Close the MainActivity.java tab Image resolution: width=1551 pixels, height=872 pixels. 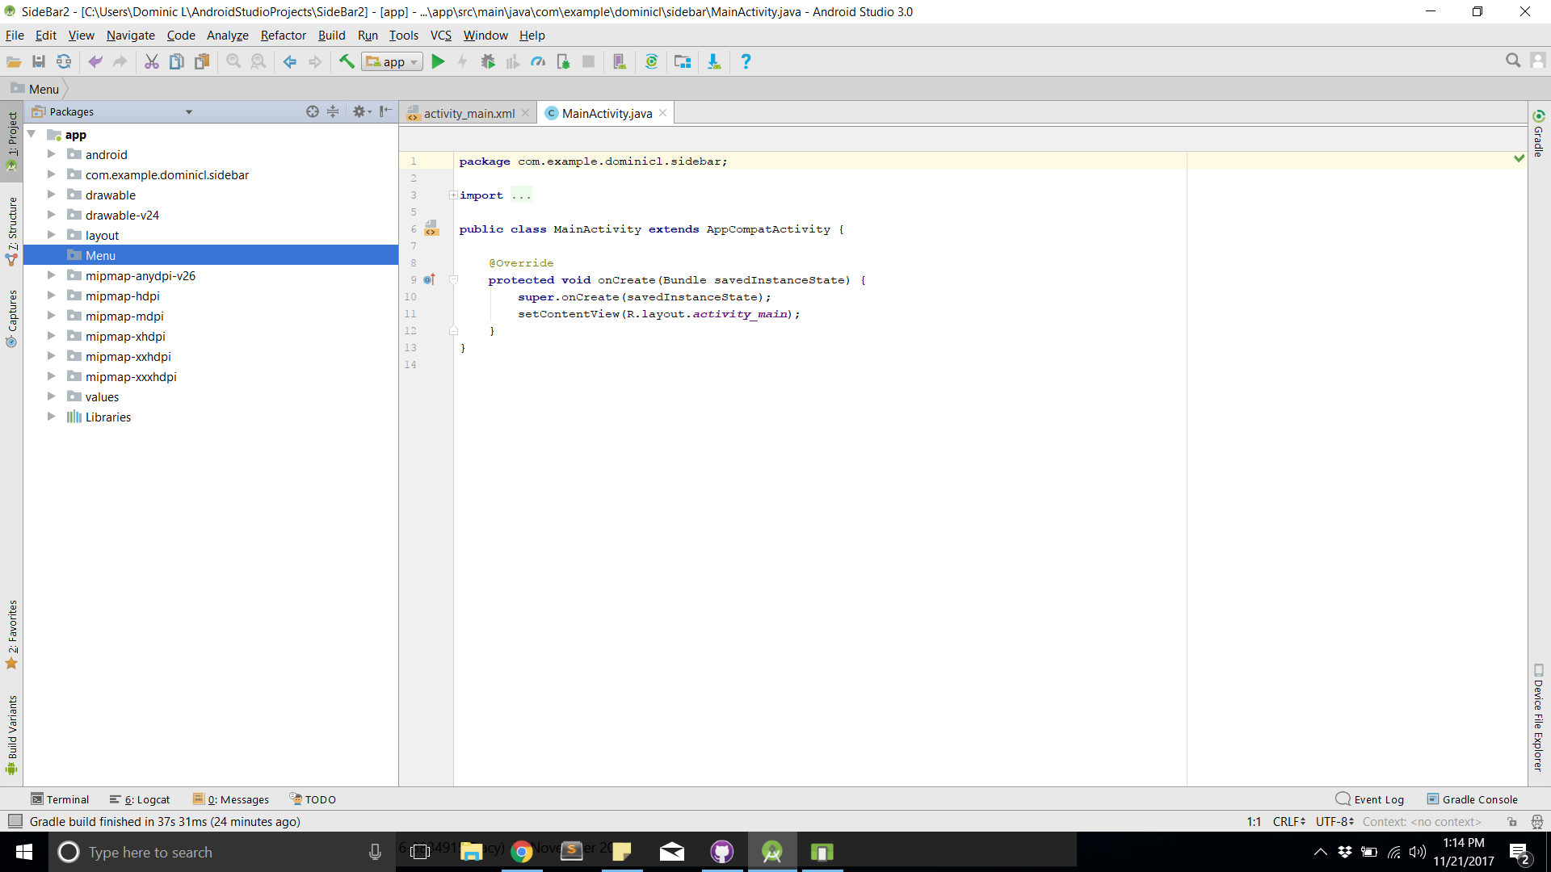(x=663, y=113)
